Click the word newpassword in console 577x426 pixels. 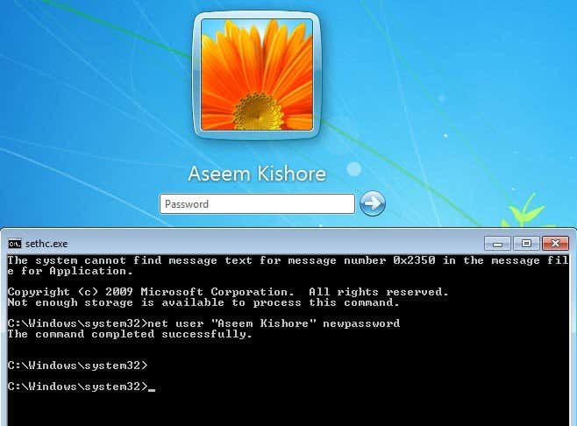[361, 323]
